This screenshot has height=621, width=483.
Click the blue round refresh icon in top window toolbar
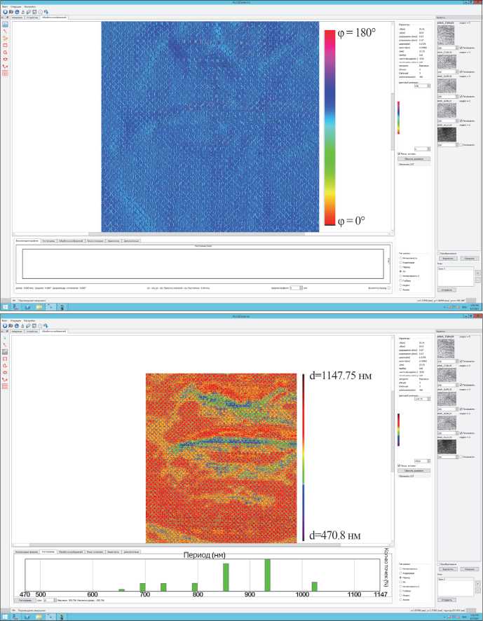5,12
